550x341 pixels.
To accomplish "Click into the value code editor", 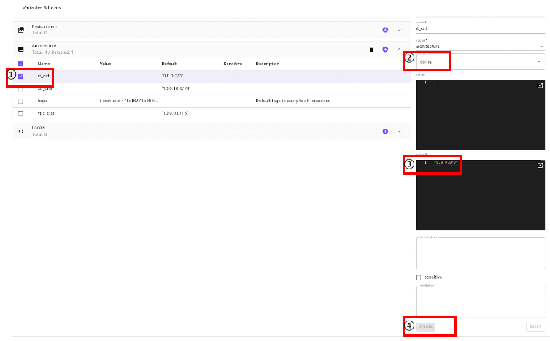I will tap(480, 115).
